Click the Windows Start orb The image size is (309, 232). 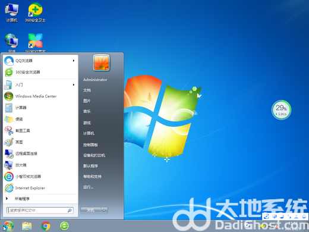(8, 226)
